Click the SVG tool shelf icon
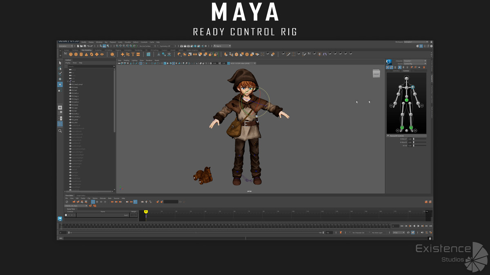490x275 pixels. click(138, 54)
